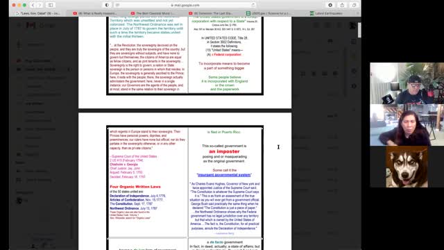
Task: Switch to the "Laws, Gov, Cabal" Gmail tab
Action: click(38, 13)
